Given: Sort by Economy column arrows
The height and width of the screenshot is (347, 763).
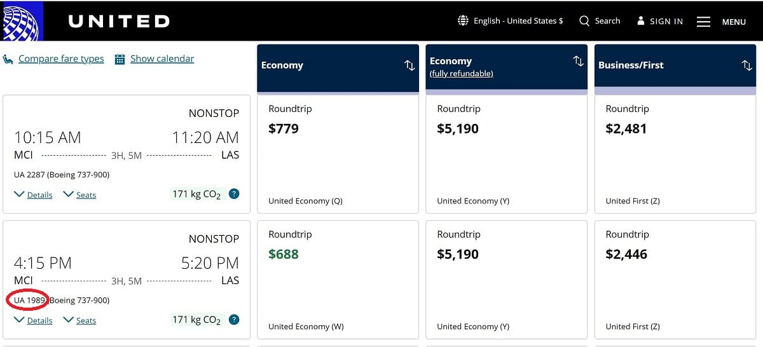Looking at the screenshot, I should click(409, 65).
